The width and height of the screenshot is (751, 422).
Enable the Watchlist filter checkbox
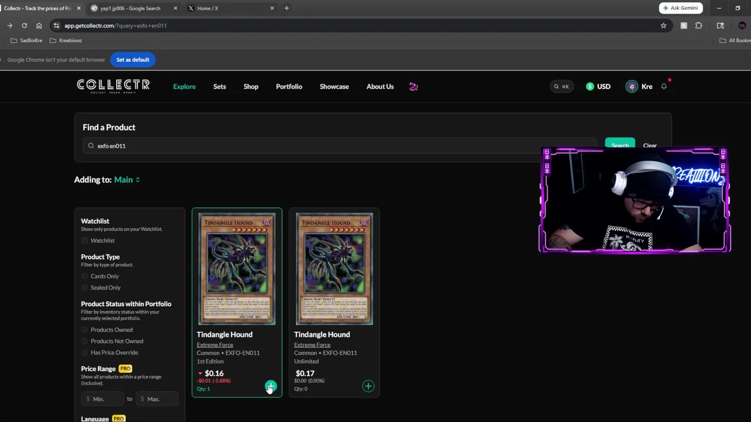click(85, 241)
